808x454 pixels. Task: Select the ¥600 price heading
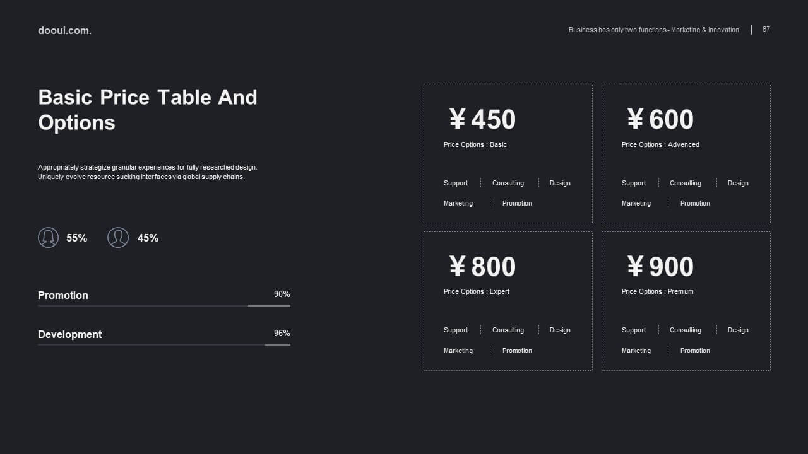(660, 119)
